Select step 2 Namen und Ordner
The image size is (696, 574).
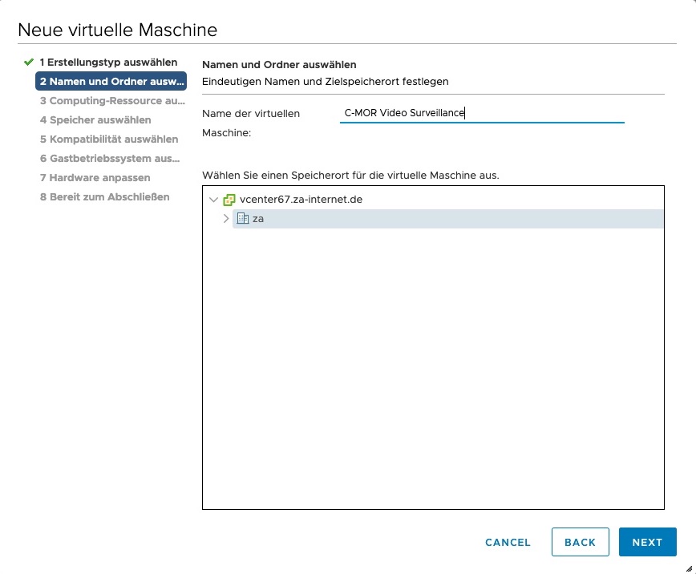tap(111, 81)
